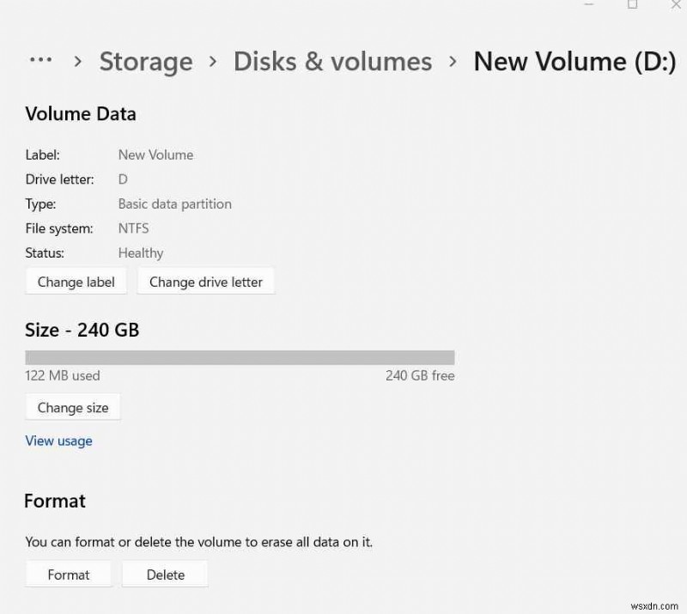
Task: Click the chevron after Disks & volumes
Action: coord(452,61)
